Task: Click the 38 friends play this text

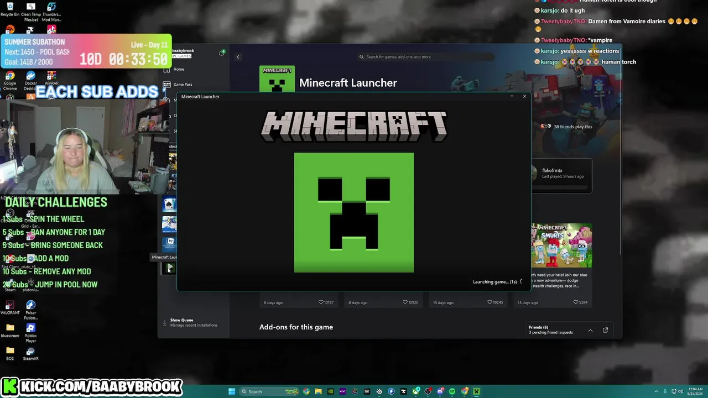Action: [x=572, y=127]
